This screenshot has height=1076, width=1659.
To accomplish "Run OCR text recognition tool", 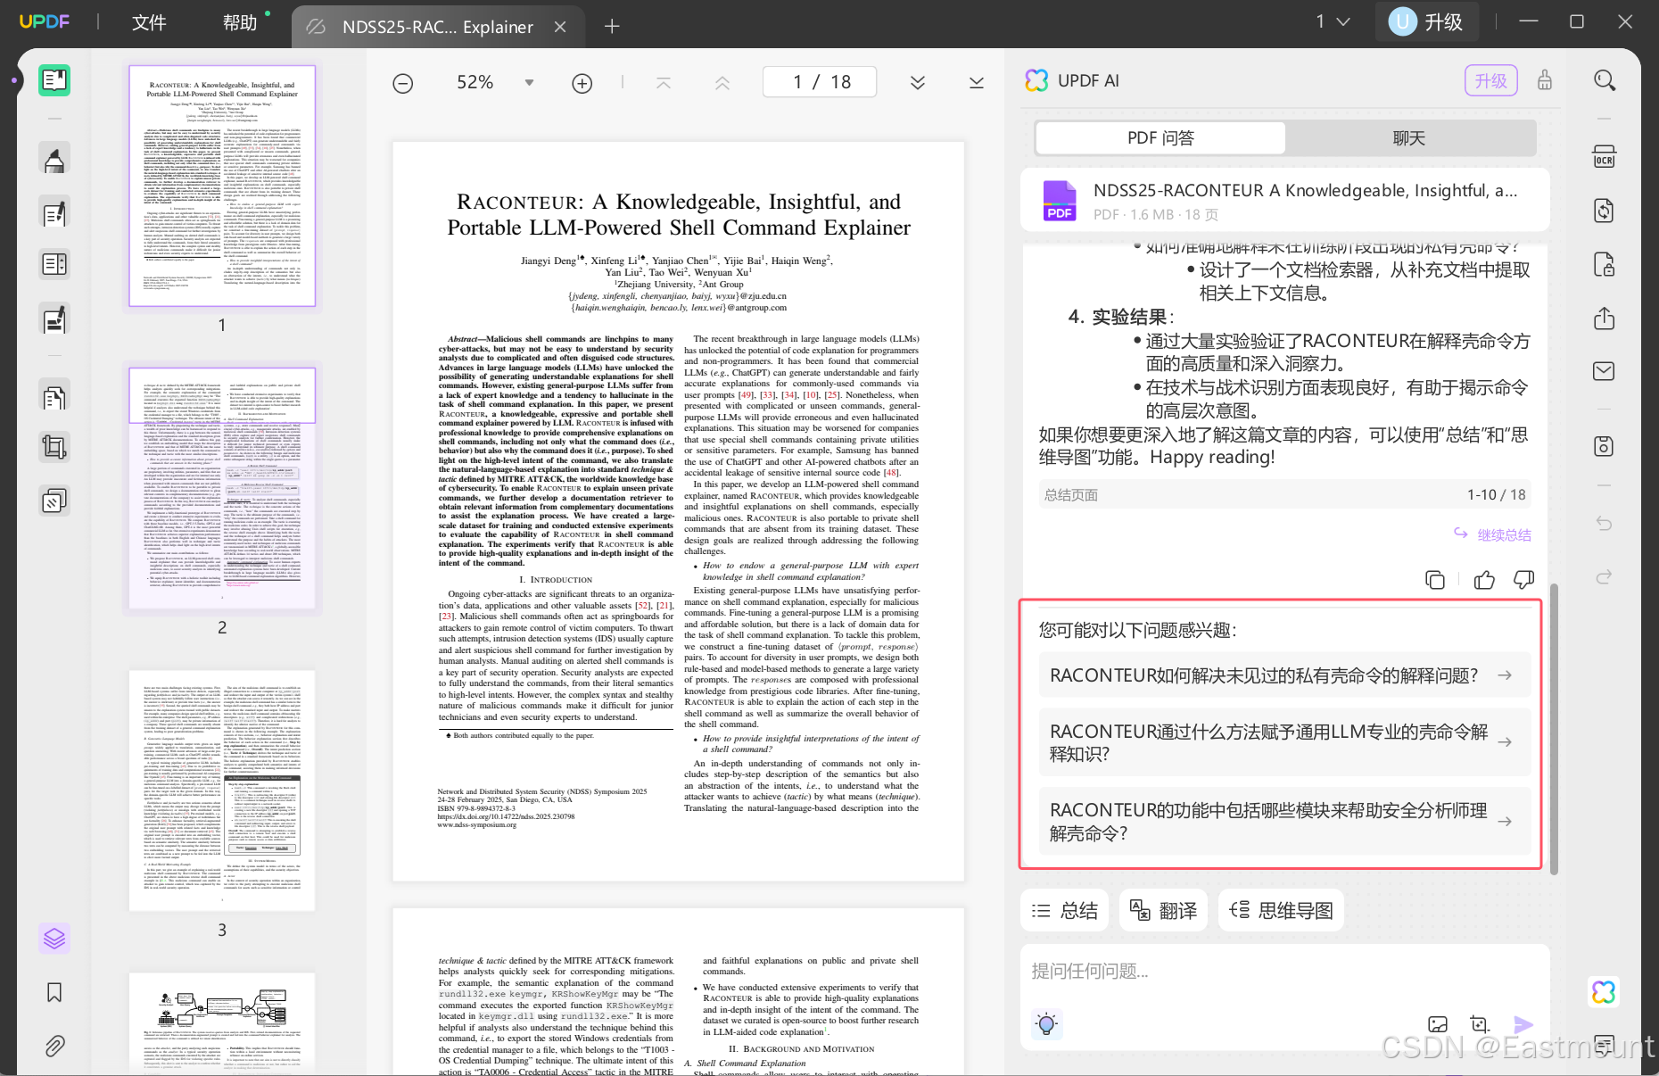I will 1605,157.
